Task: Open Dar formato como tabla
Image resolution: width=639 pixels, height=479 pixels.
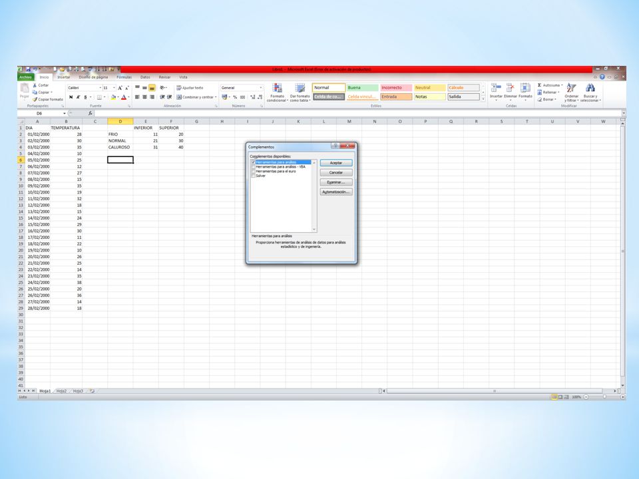Action: [300, 92]
